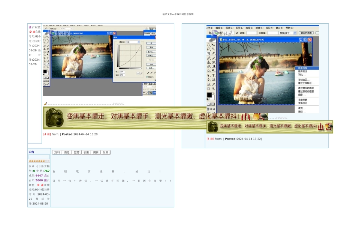This screenshot has width=356, height=252.
Task: Click forum 资料 button under 山杏 post
Action: pos(57,152)
